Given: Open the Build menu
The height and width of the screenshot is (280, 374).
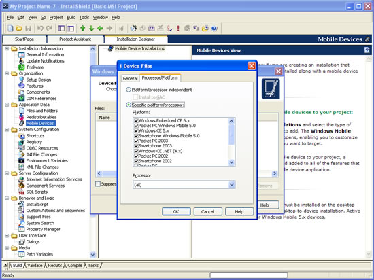Looking at the screenshot, I should point(71,18).
